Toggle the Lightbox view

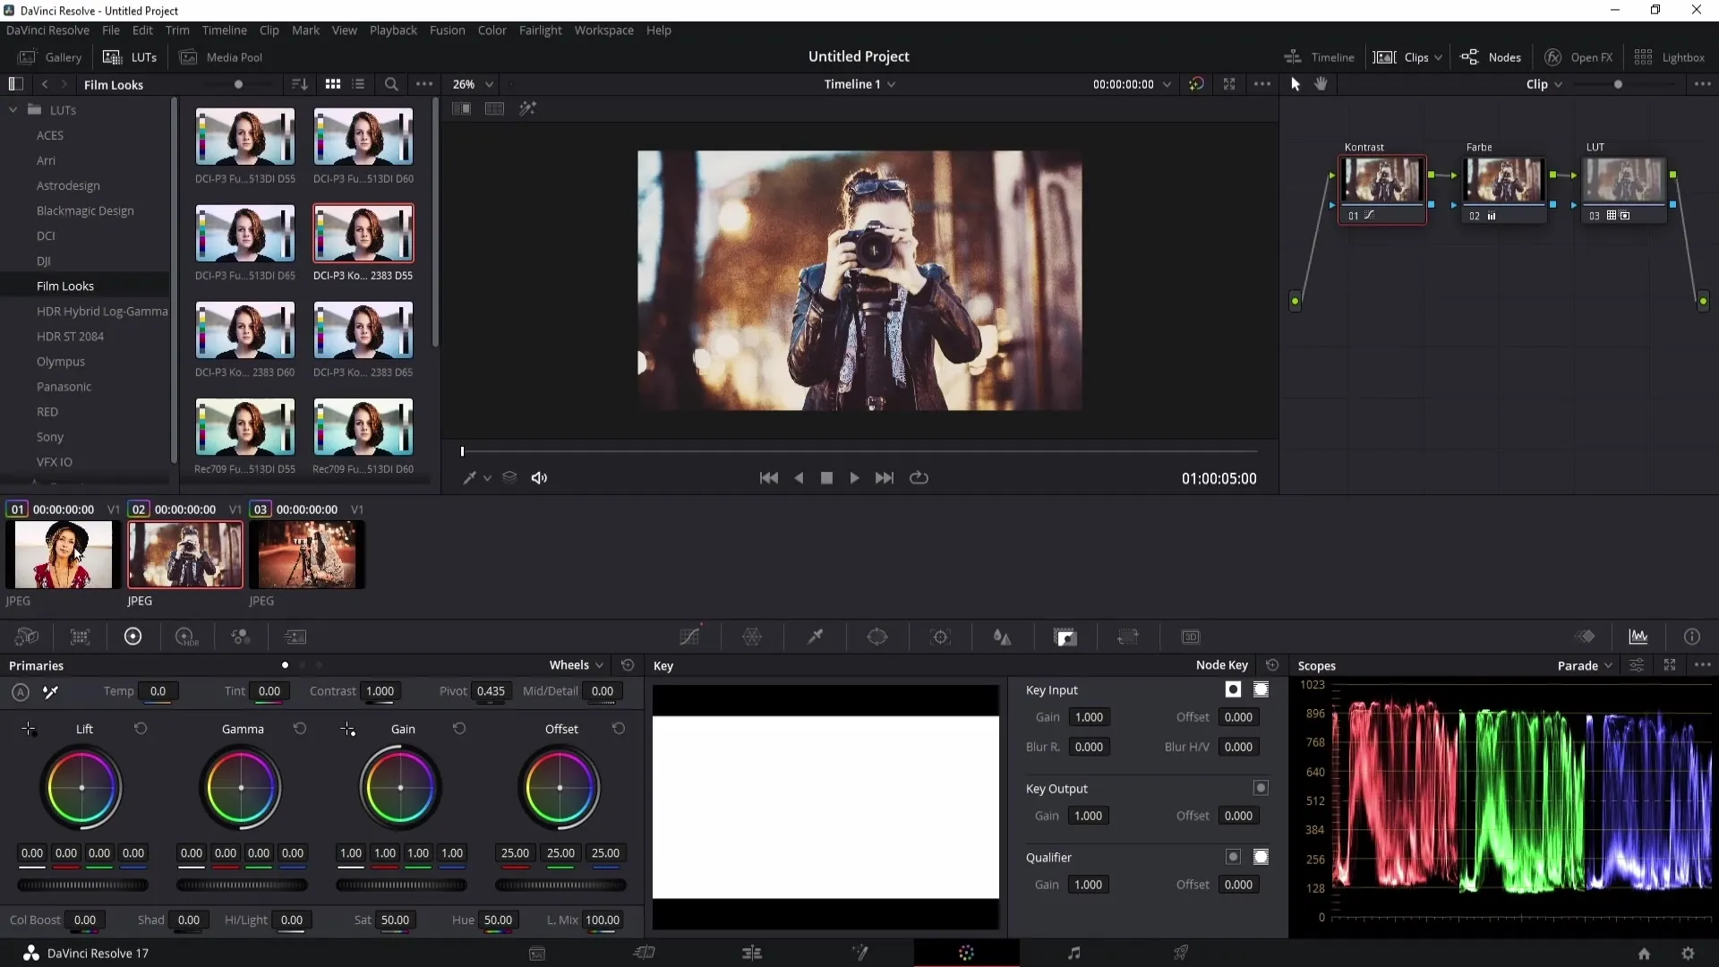[x=1670, y=57]
